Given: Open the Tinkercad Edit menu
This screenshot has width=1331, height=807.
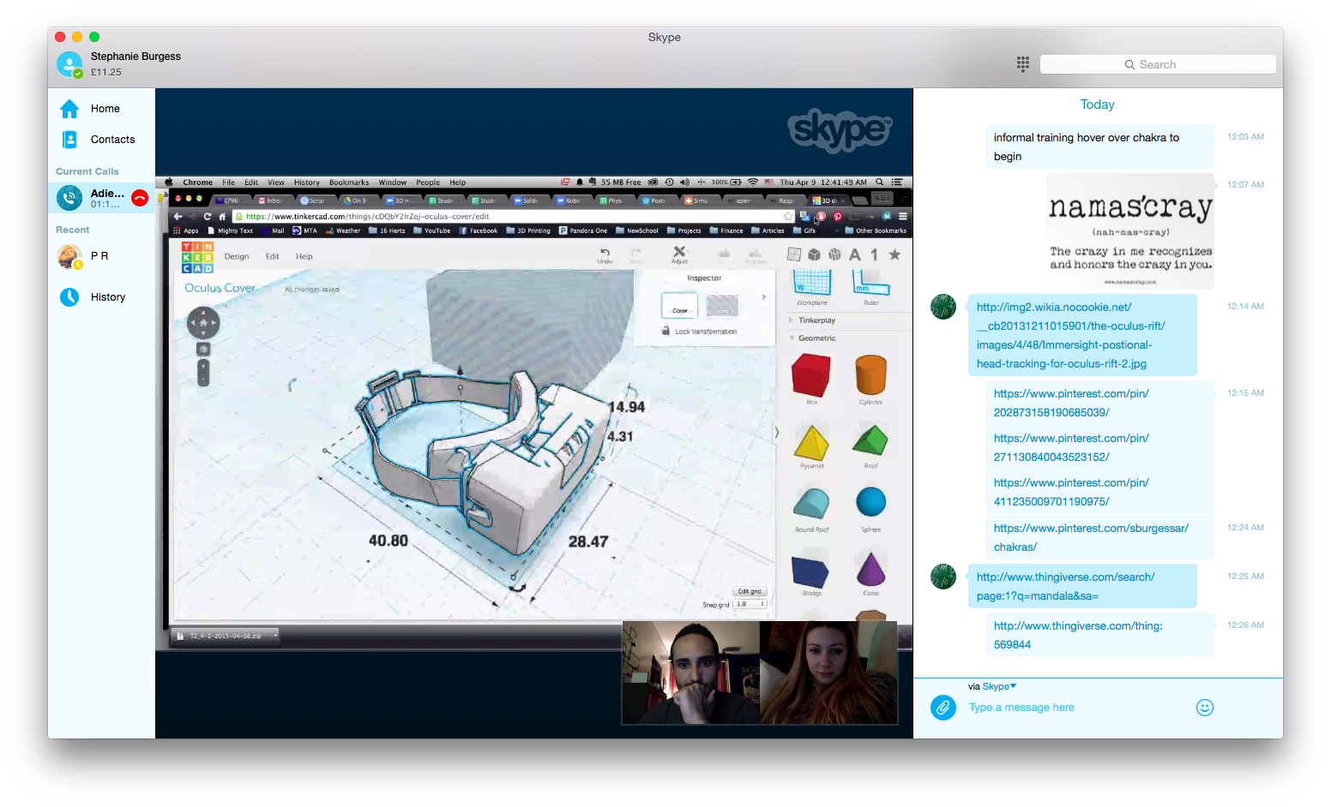Looking at the screenshot, I should pos(272,257).
